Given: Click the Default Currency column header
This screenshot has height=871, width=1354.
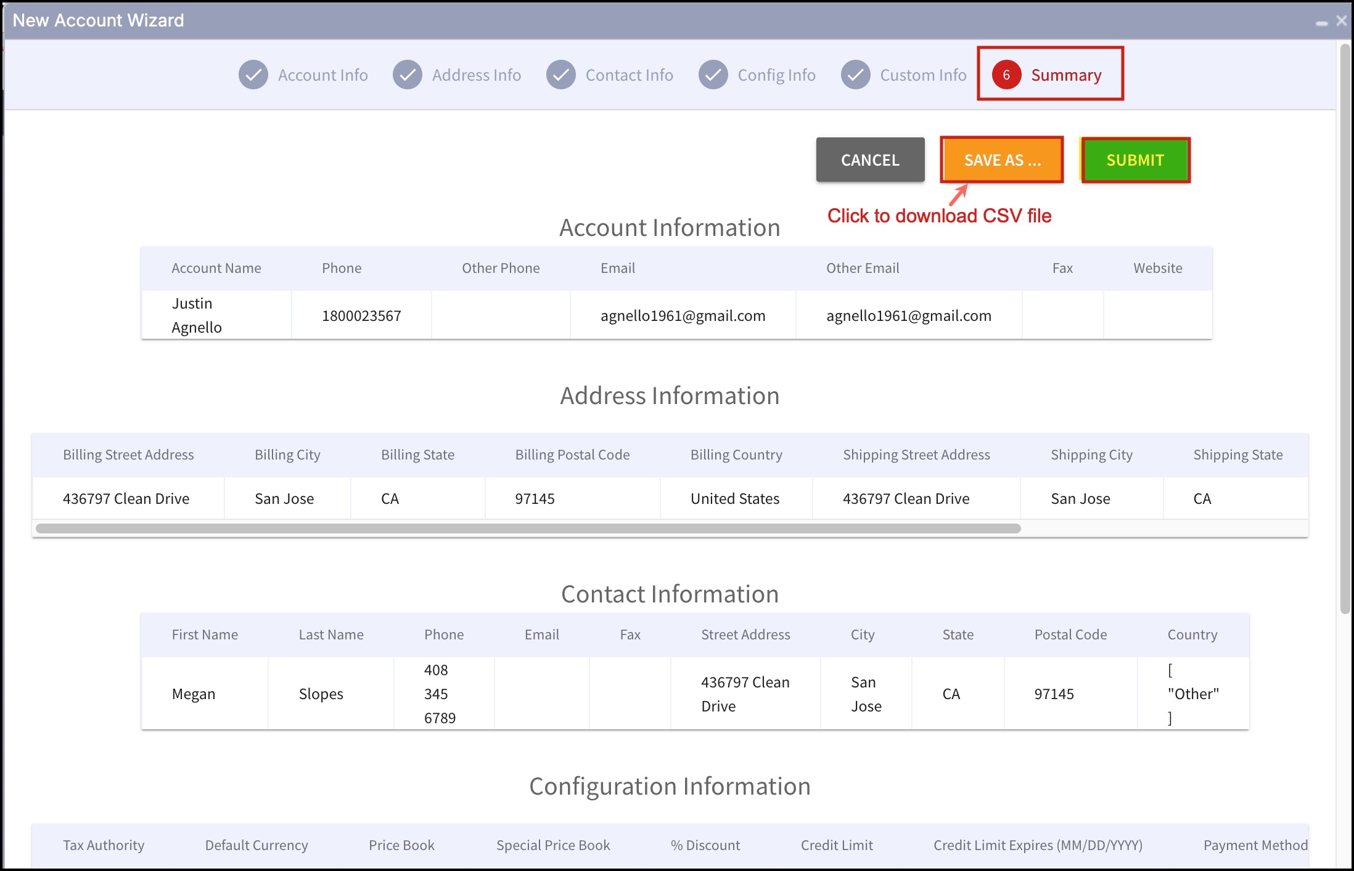Looking at the screenshot, I should [256, 845].
